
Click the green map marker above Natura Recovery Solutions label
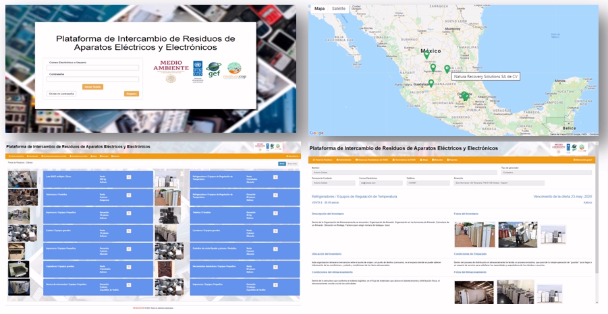click(447, 69)
